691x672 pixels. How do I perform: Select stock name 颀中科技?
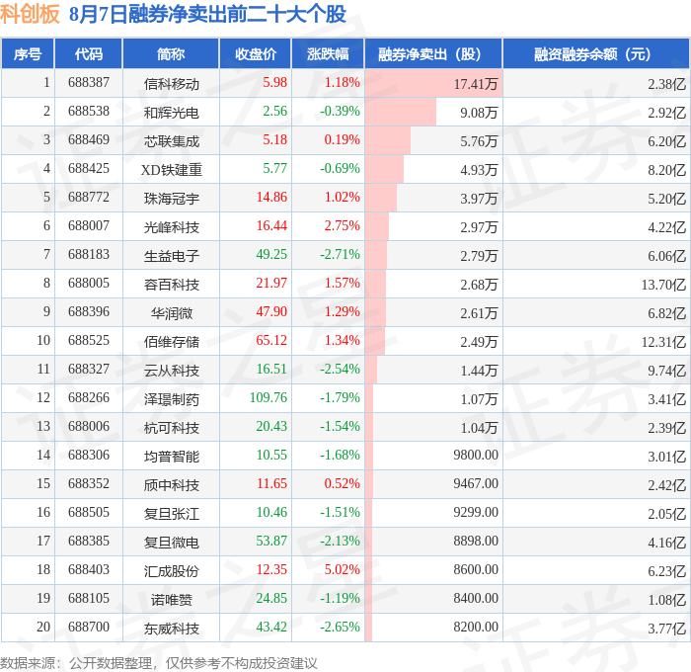pos(172,485)
